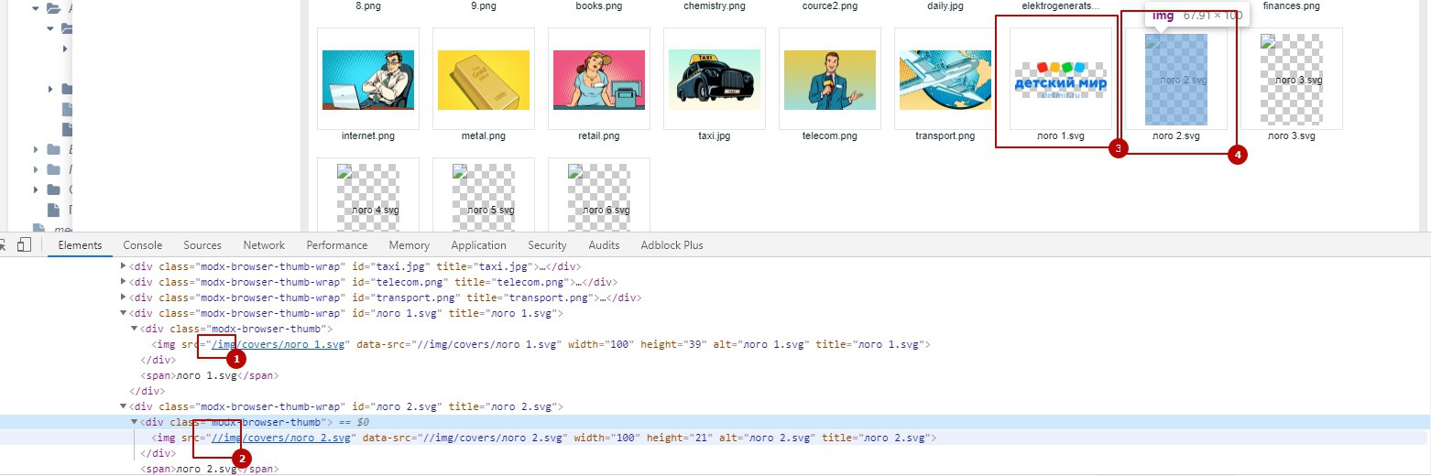Toggle the device toolbar icon in DevTools
Screen dimensions: 1431x476
pyautogui.click(x=25, y=244)
